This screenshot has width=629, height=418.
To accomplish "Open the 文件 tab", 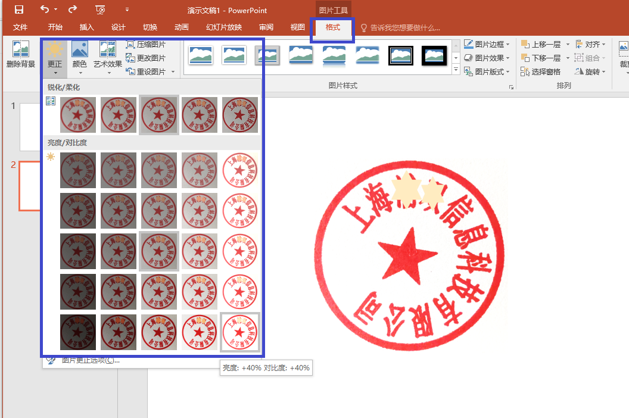I will (x=20, y=27).
